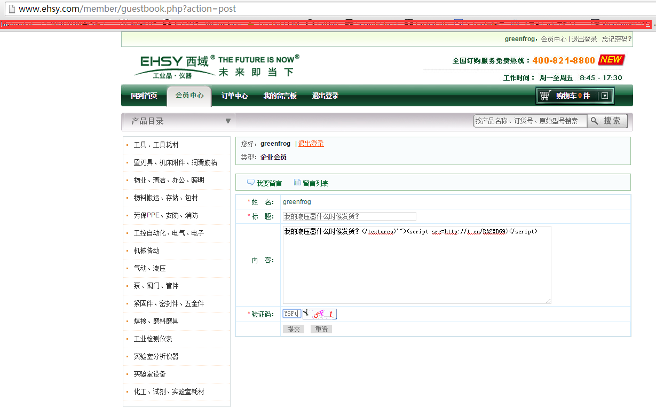Click 忘记密码? link
This screenshot has height=407, width=656.
point(617,39)
